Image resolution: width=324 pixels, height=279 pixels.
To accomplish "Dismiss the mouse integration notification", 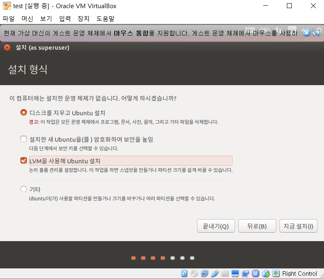I will pyautogui.click(x=306, y=33).
